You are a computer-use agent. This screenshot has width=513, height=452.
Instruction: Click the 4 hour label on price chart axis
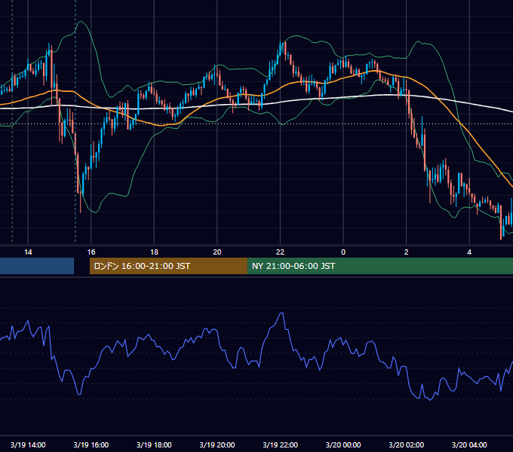coord(469,252)
